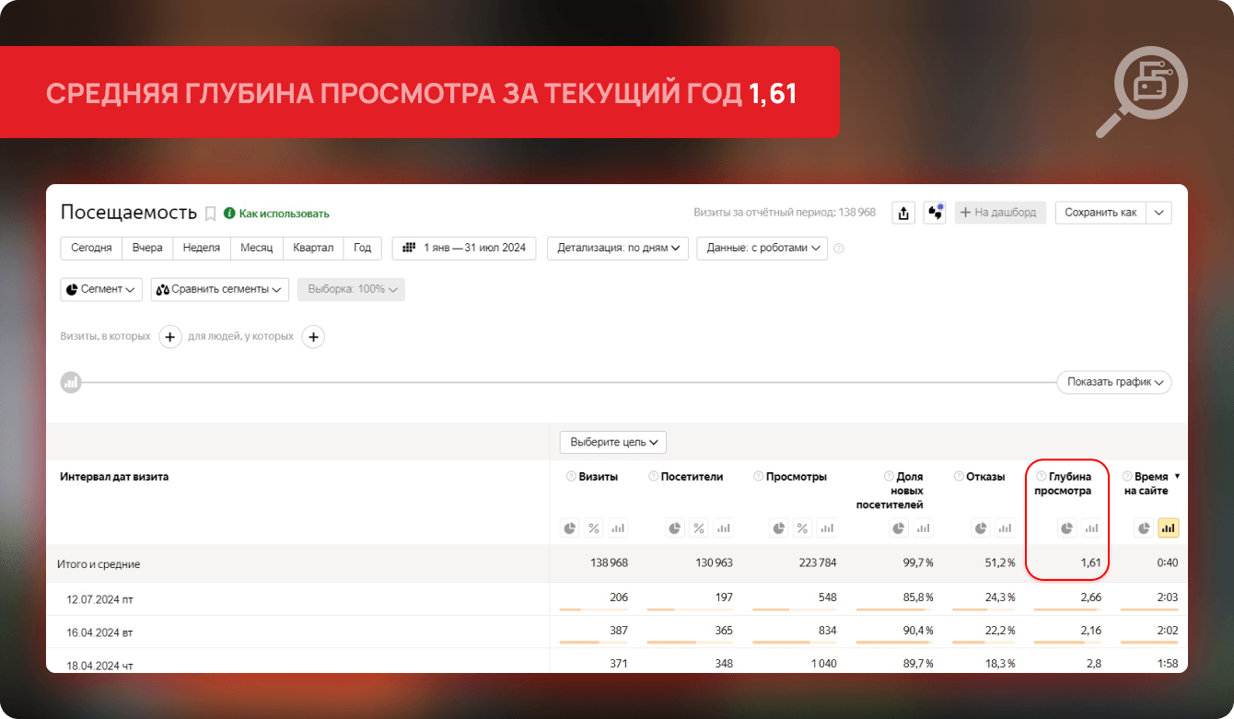Toggle bar chart for Посетители column
The width and height of the screenshot is (1234, 719).
723,528
